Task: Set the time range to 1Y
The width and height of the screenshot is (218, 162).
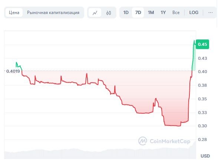Action: pos(163,13)
